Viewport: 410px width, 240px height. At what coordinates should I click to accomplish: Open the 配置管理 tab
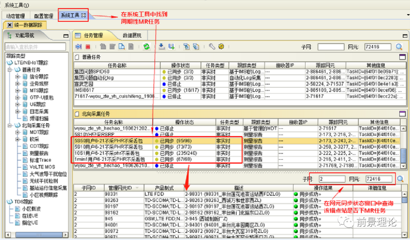[43, 16]
